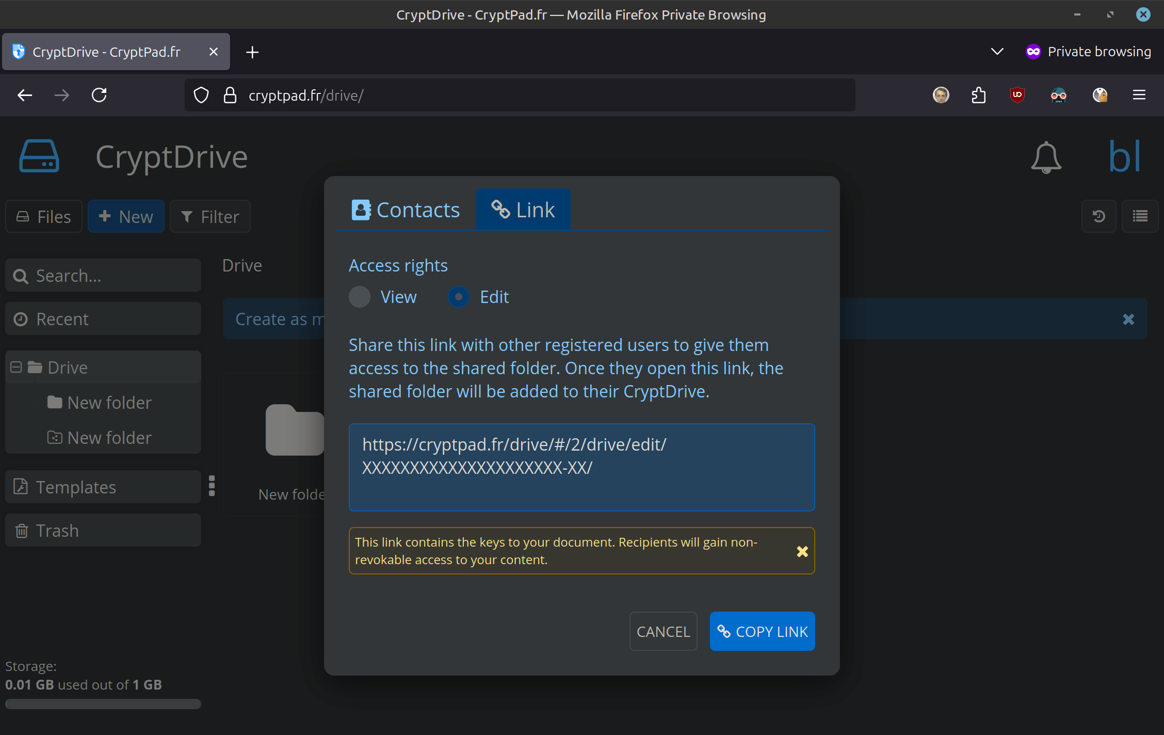
Task: Click the Copy Link button
Action: (762, 631)
